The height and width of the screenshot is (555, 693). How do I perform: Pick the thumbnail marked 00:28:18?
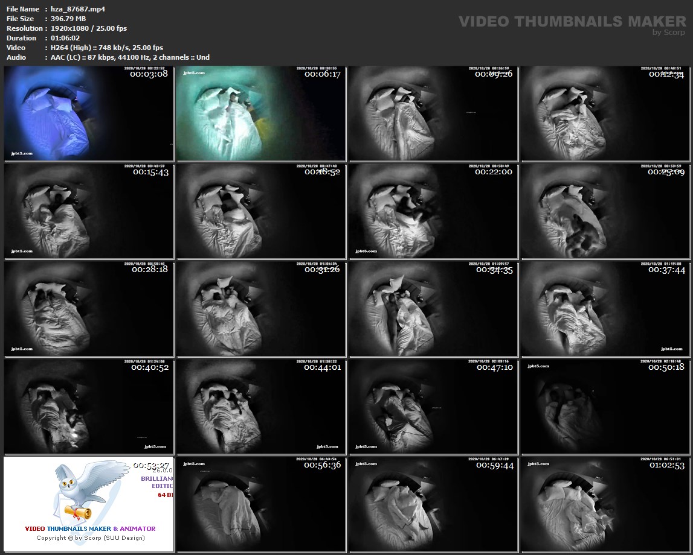(89, 309)
